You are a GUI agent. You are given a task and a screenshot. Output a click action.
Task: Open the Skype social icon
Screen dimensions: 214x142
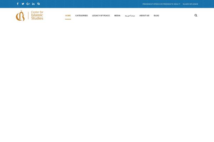click(39, 4)
